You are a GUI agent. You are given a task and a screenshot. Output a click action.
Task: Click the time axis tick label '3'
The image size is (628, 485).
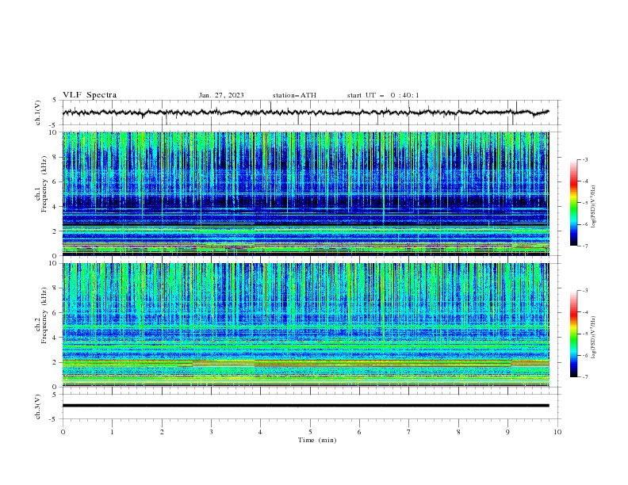coord(211,432)
